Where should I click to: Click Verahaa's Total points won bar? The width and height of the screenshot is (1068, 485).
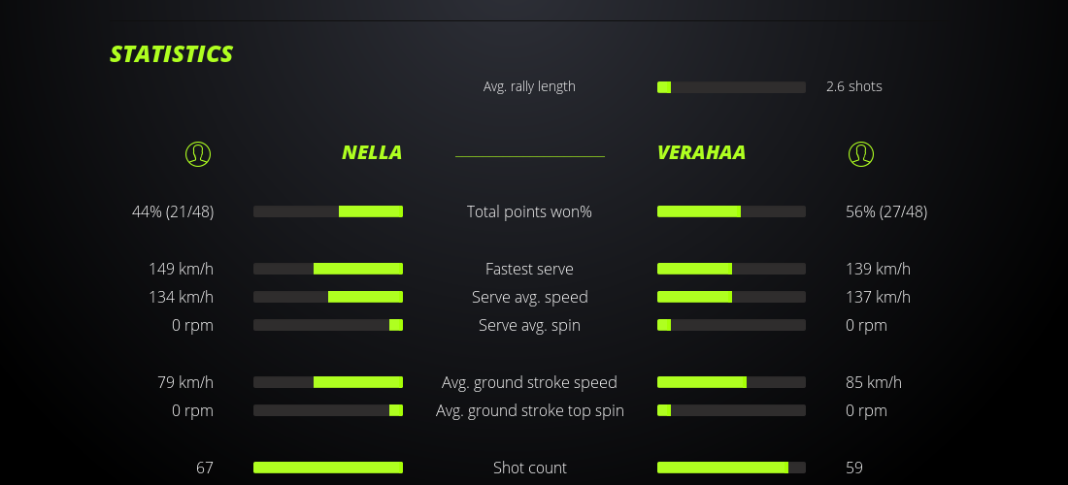coord(731,211)
